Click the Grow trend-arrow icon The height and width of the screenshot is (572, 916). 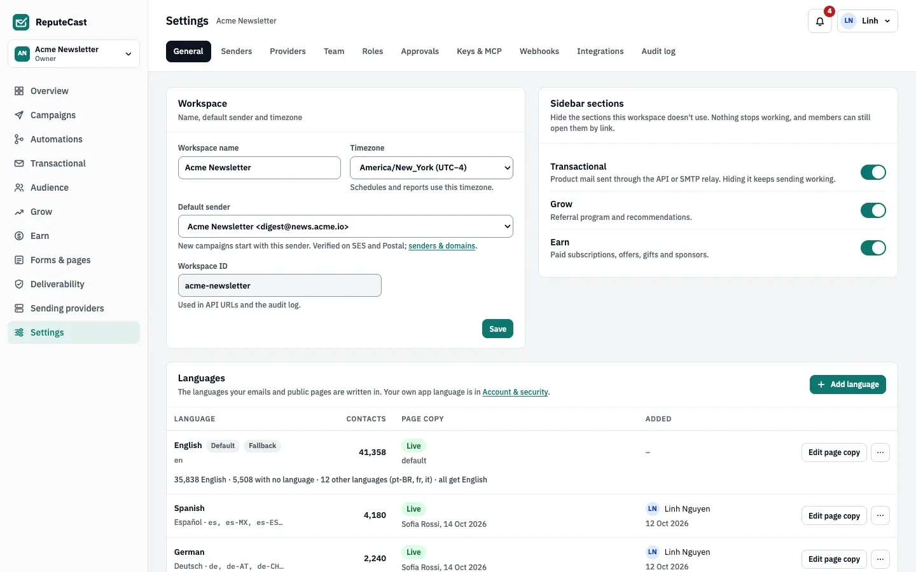[19, 212]
